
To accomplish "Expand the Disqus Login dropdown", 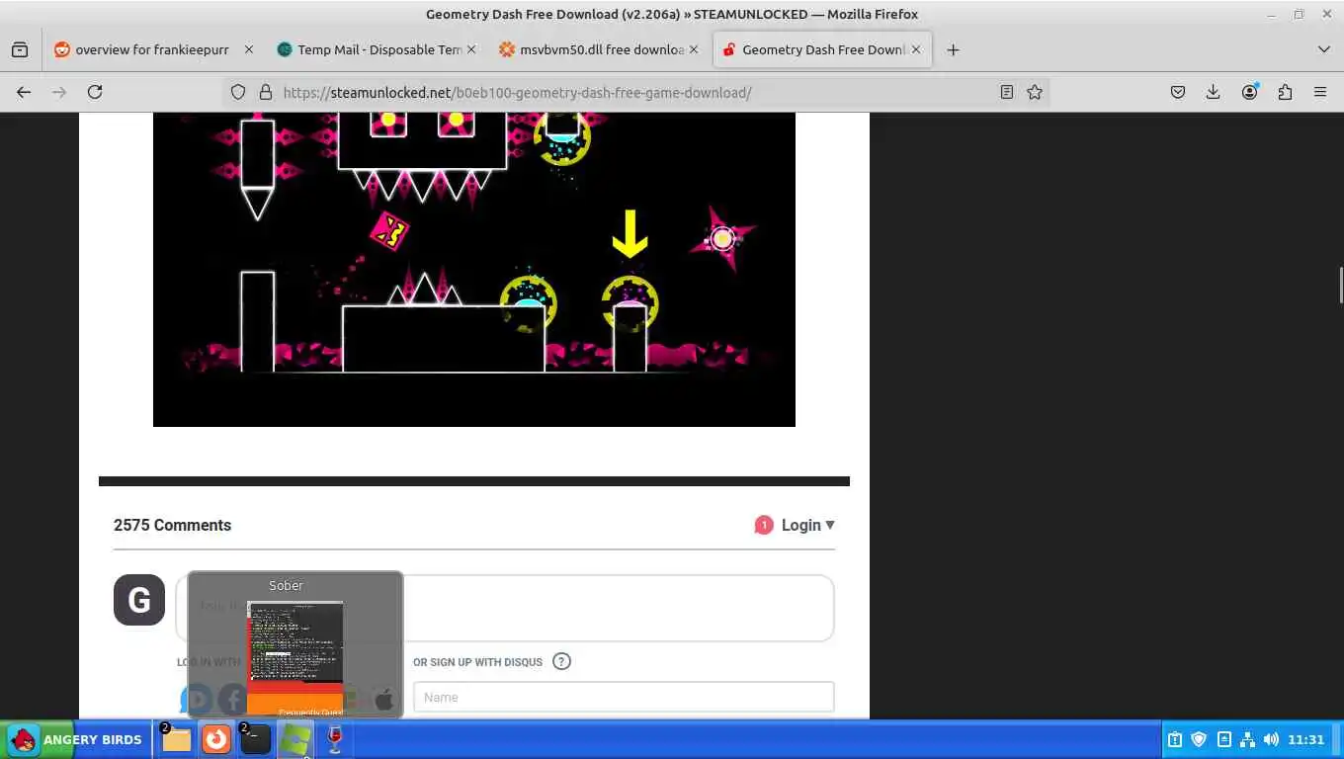I will [807, 525].
